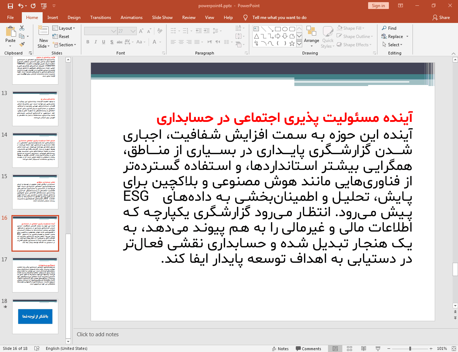This screenshot has height=352, width=458.
Task: Open the File tab
Action: point(10,18)
